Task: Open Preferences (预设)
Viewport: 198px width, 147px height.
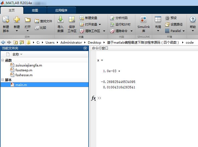Action: click(x=171, y=18)
